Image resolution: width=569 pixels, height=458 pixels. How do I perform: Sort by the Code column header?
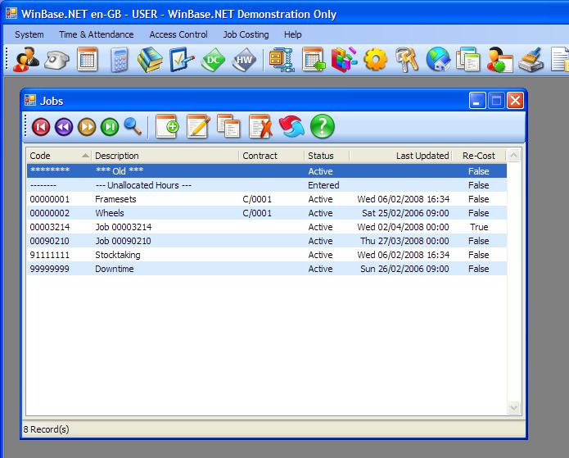pyautogui.click(x=59, y=156)
